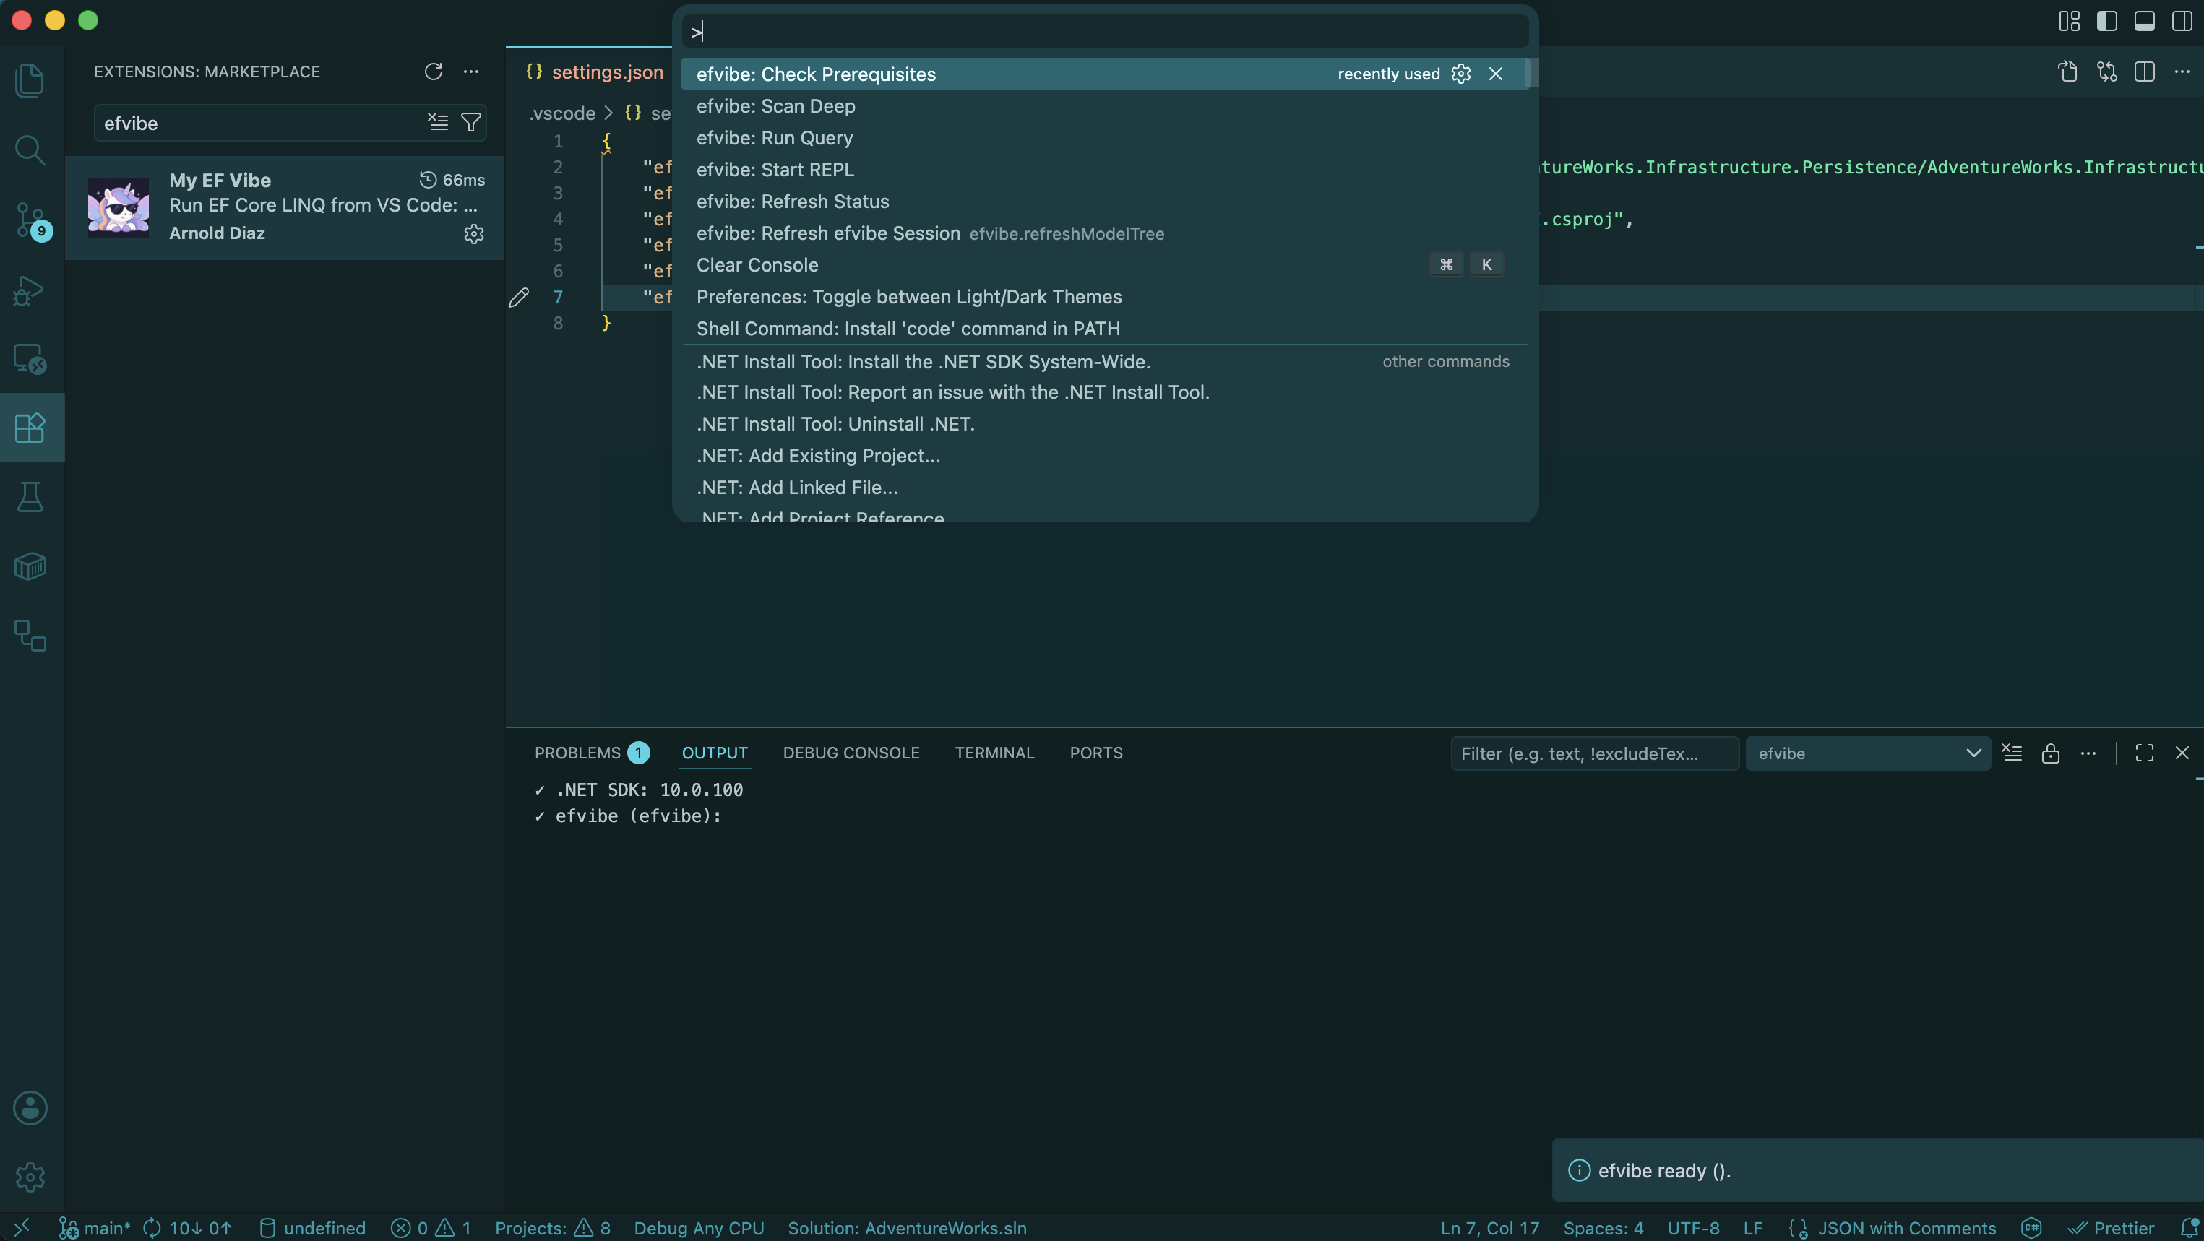The width and height of the screenshot is (2204, 1241).
Task: Choose .NET: Add Linked File command
Action: [1103, 488]
